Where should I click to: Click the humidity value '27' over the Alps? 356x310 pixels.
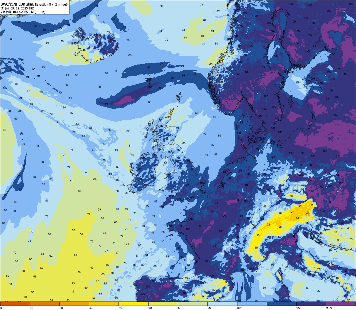point(292,212)
